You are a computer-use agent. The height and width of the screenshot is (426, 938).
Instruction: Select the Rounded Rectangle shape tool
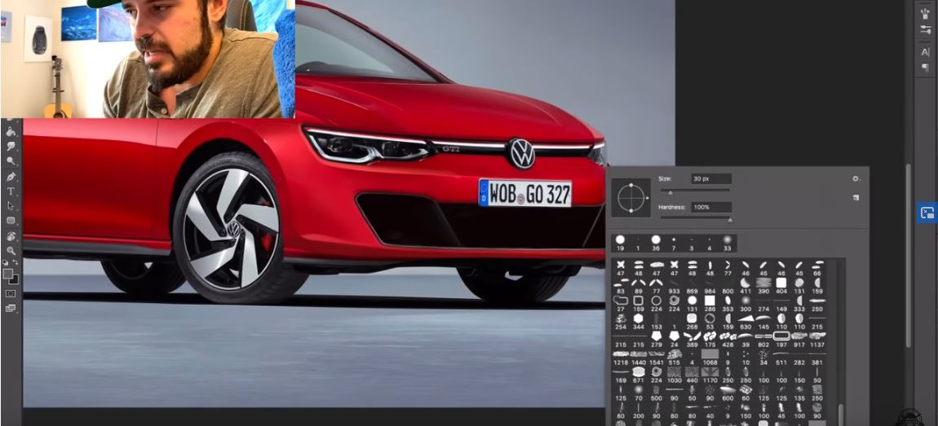coord(11,221)
